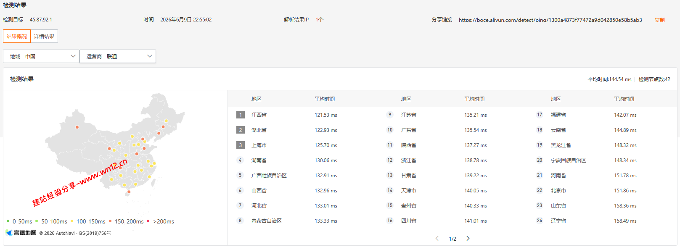This screenshot has width=680, height=247.
Task: Open the 运营商 联通 dropdown
Action: pyautogui.click(x=118, y=56)
